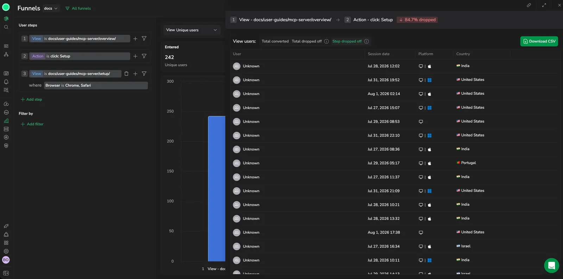Sort by the Country column header
The height and width of the screenshot is (279, 563).
point(463,54)
